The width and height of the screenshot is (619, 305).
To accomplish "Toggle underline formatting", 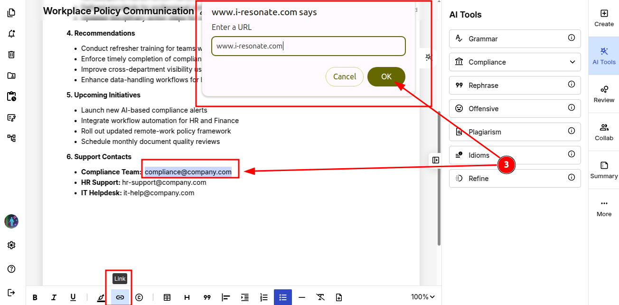I will (73, 297).
